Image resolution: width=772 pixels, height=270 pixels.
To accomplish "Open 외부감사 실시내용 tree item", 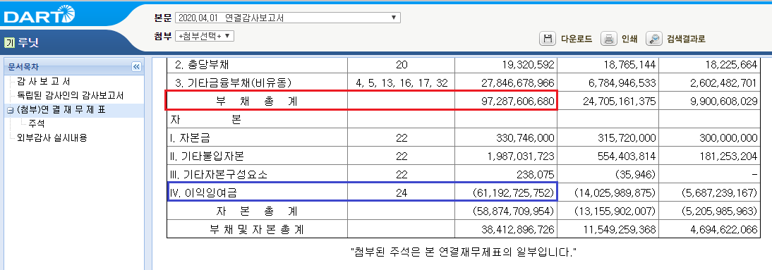I will 52,137.
